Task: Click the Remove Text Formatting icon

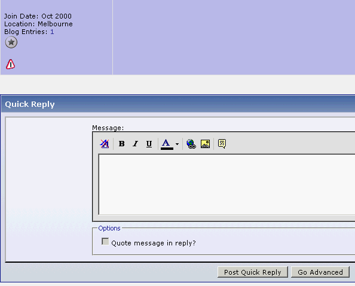Action: pyautogui.click(x=105, y=144)
